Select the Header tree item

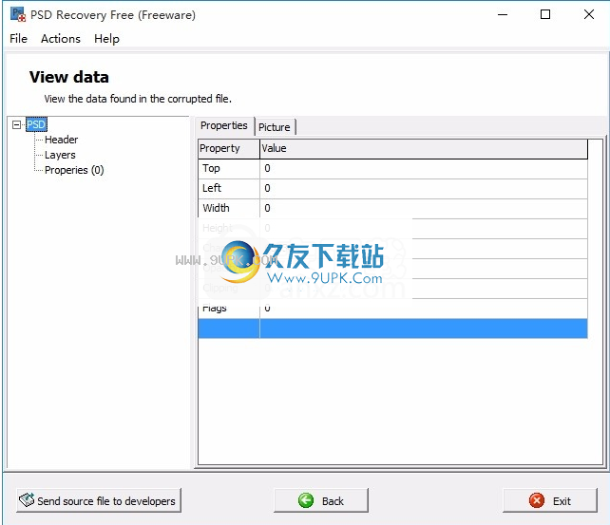pyautogui.click(x=61, y=140)
